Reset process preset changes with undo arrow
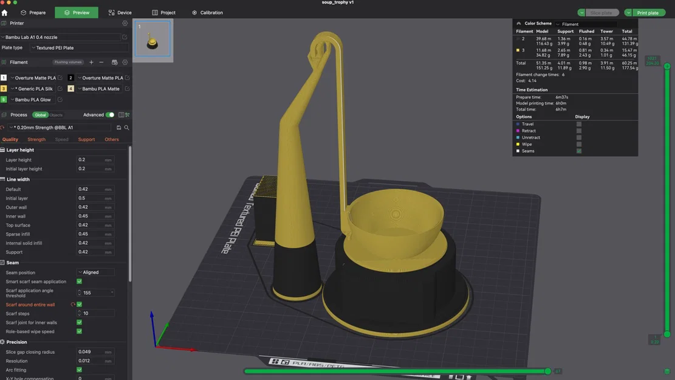675x380 pixels. click(2, 128)
